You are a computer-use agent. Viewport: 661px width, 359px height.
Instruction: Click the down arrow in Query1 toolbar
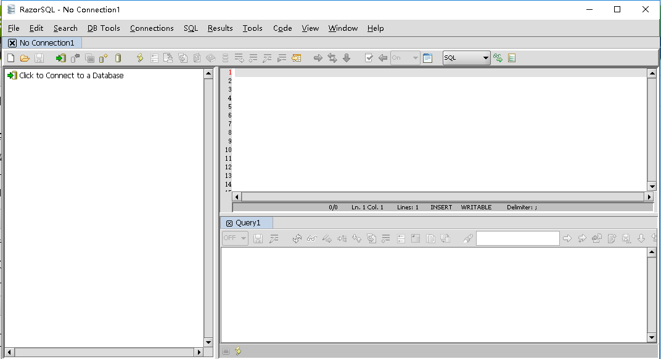point(641,239)
